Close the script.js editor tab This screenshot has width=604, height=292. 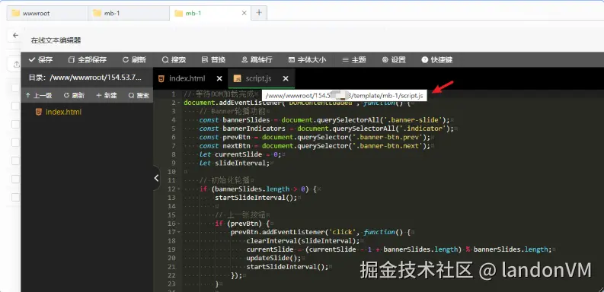pyautogui.click(x=286, y=78)
